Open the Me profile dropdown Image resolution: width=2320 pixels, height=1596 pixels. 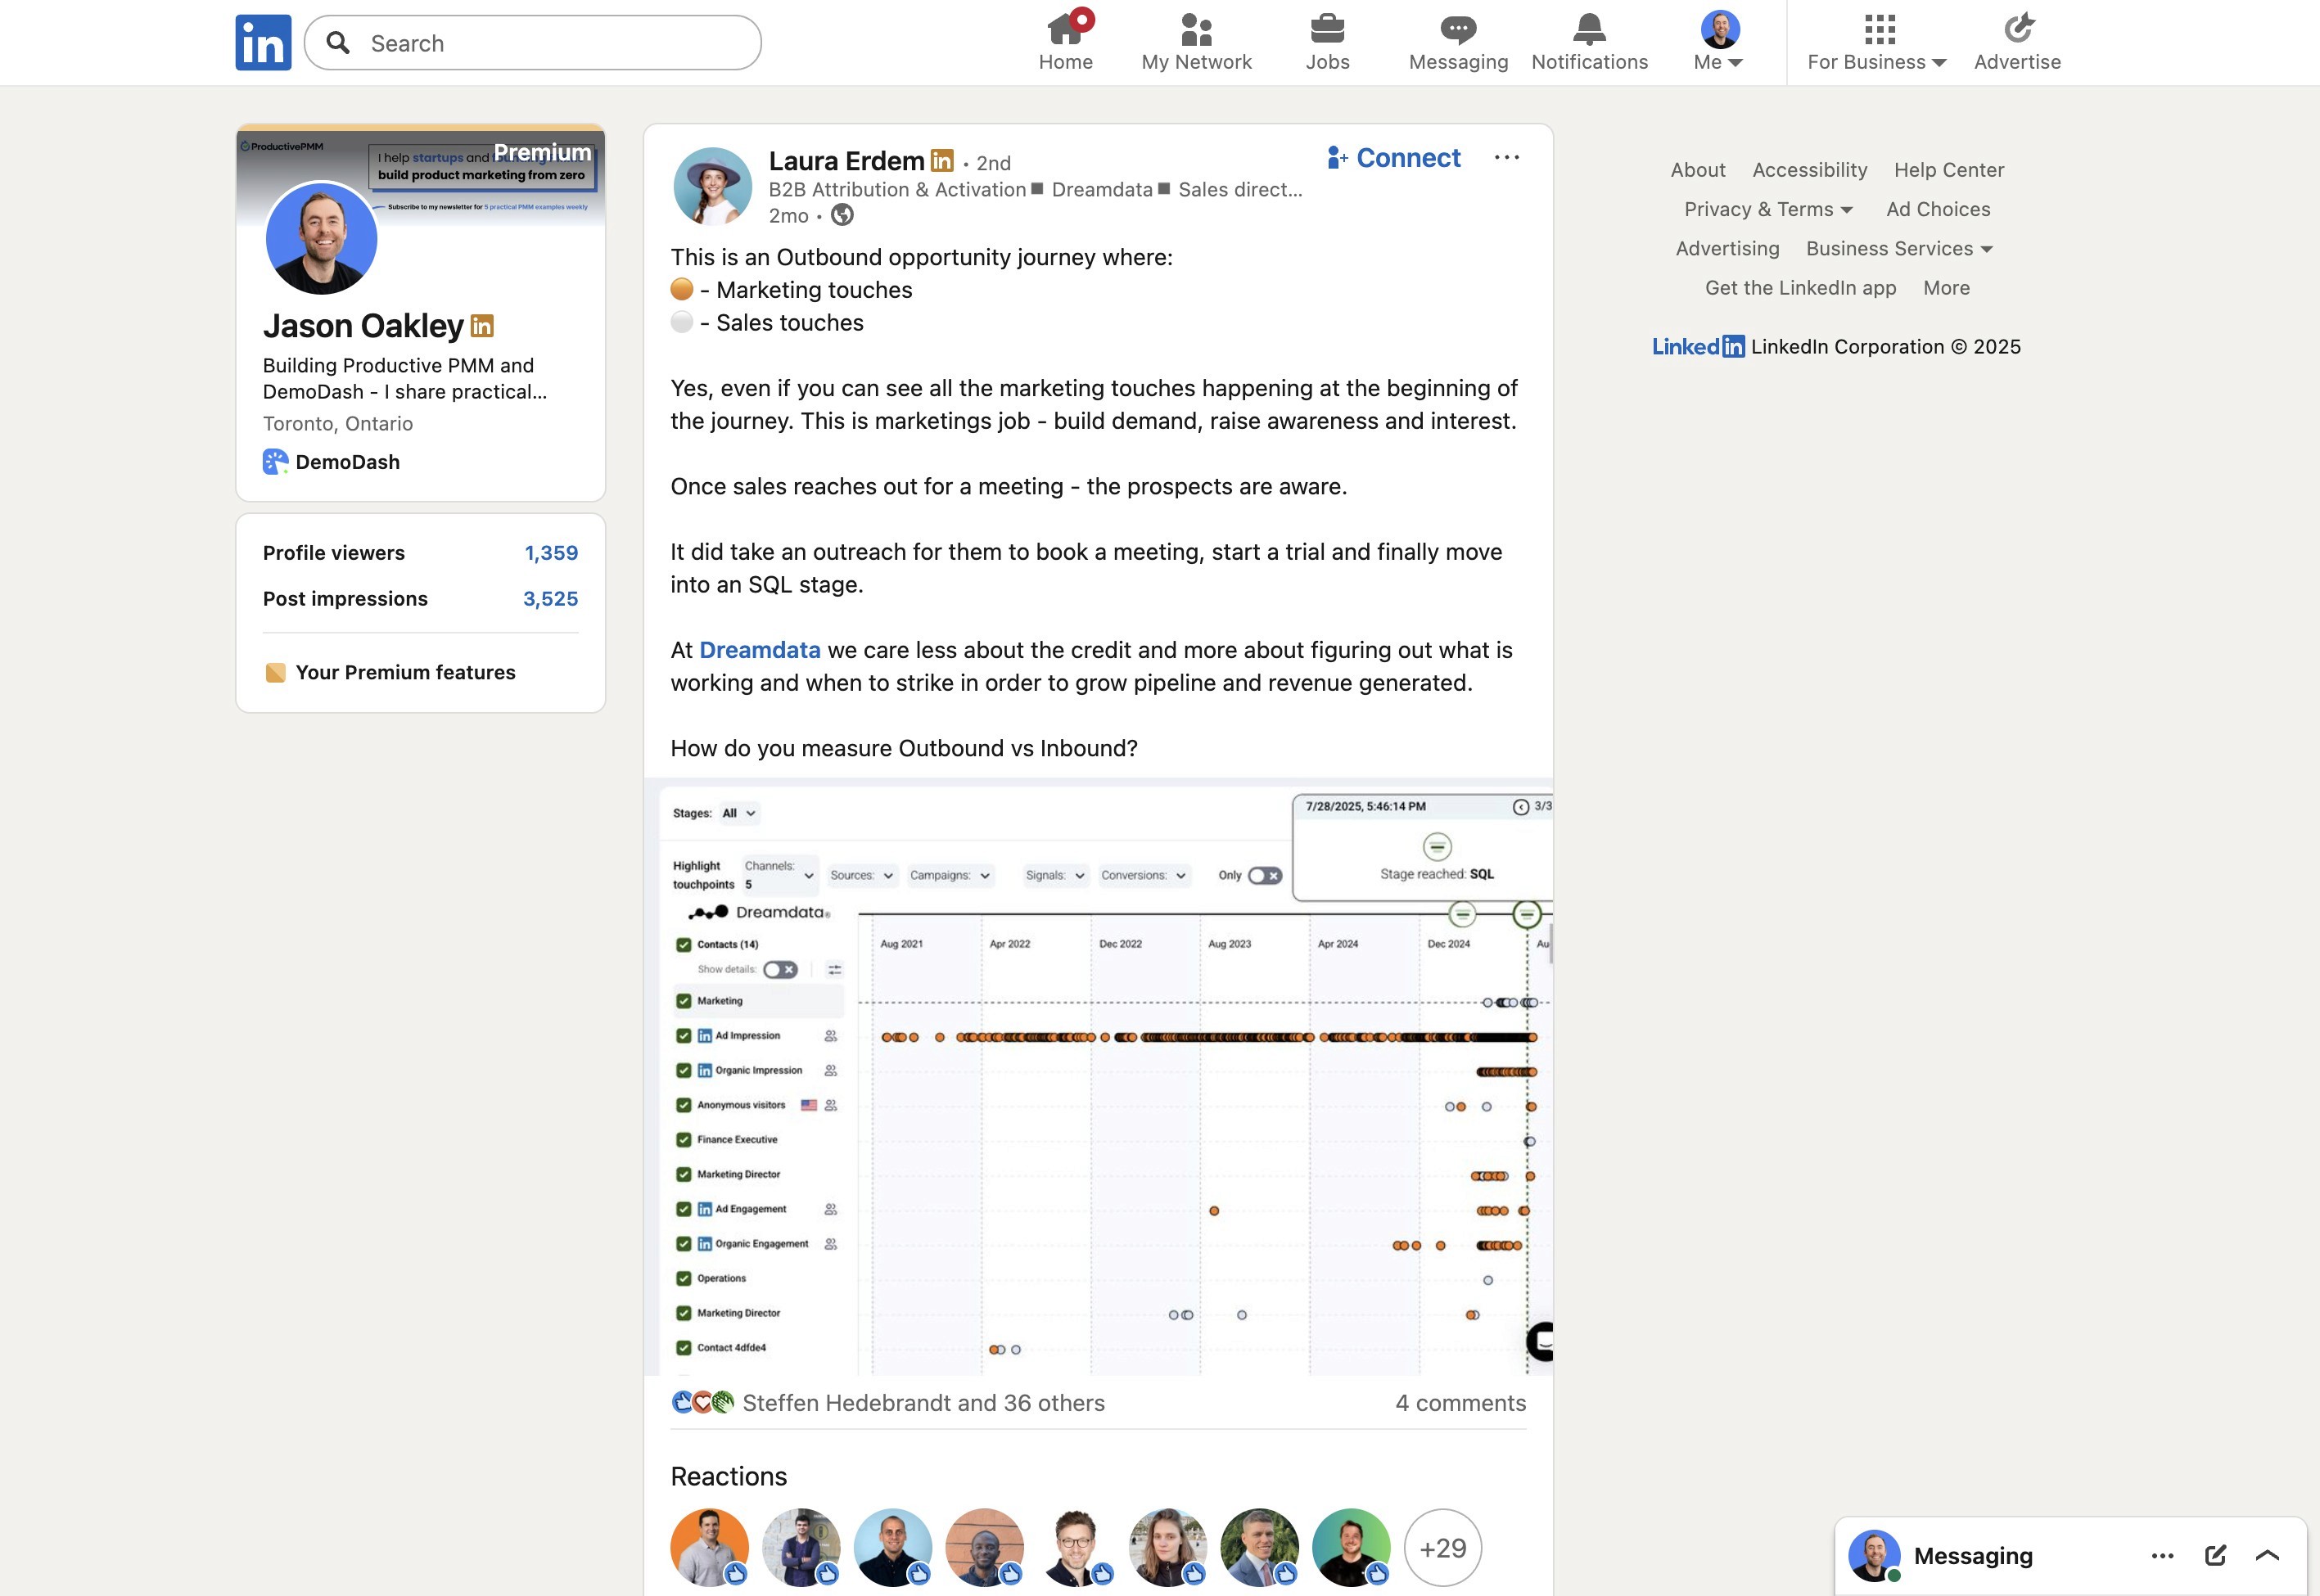(1719, 42)
